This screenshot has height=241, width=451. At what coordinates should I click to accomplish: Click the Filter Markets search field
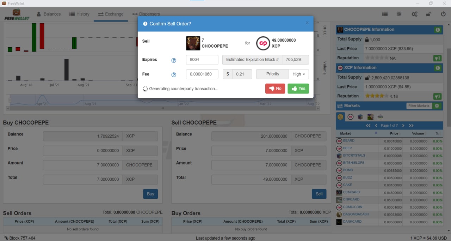click(419, 106)
